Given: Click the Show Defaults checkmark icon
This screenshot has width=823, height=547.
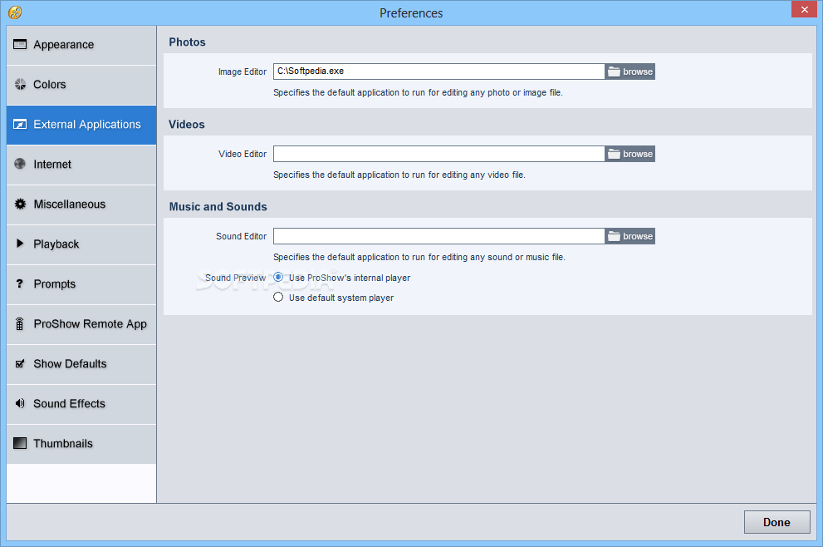Looking at the screenshot, I should click(20, 363).
